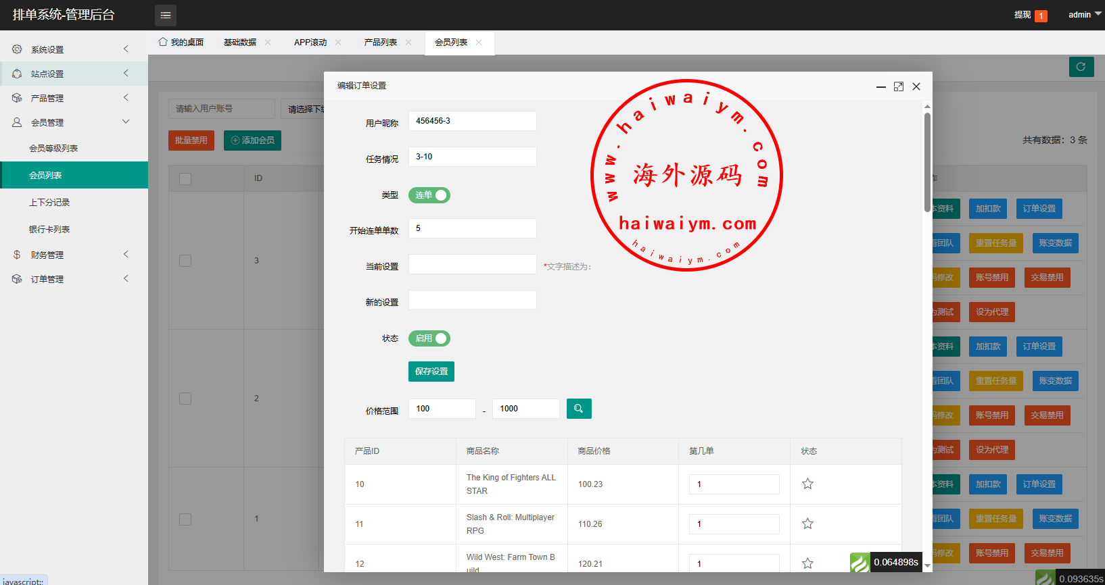Collapse the 会员管理 menu chevron
Viewport: 1105px width, 585px height.
point(126,122)
